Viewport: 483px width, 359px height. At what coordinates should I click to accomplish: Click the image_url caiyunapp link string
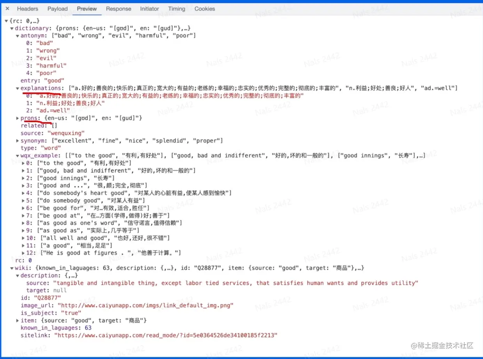click(x=146, y=306)
